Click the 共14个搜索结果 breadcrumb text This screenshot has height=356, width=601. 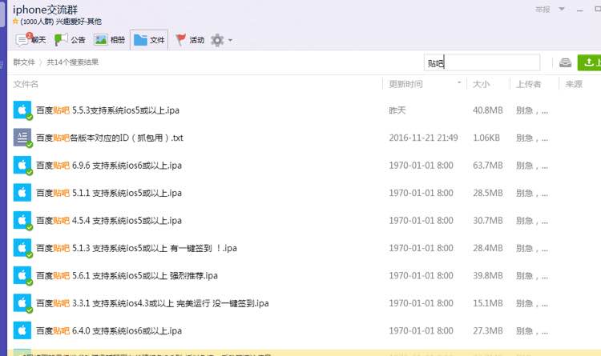pyautogui.click(x=72, y=62)
